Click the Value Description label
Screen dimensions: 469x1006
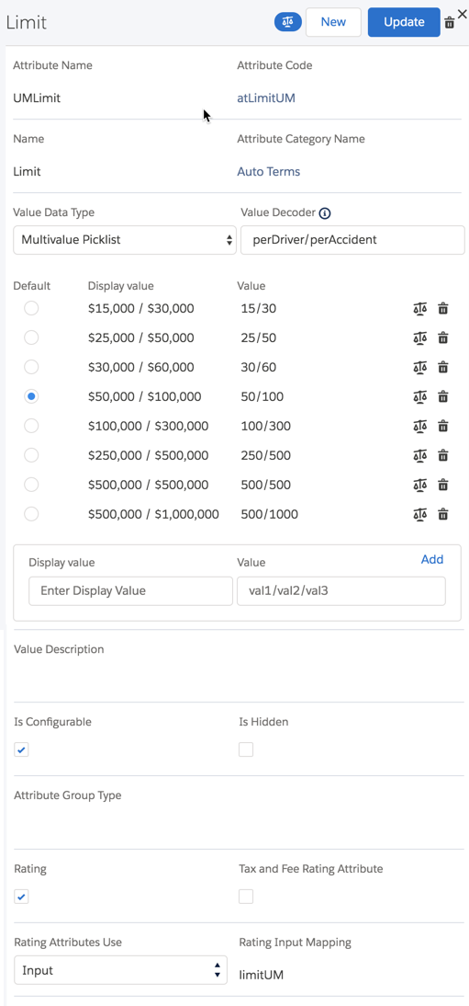tap(59, 649)
